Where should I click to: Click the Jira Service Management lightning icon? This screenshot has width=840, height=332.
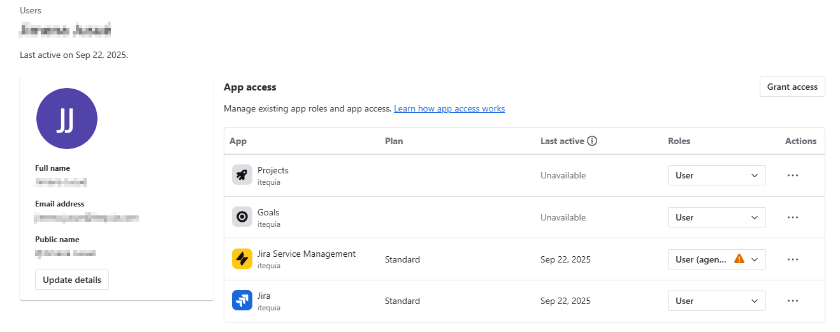242,259
